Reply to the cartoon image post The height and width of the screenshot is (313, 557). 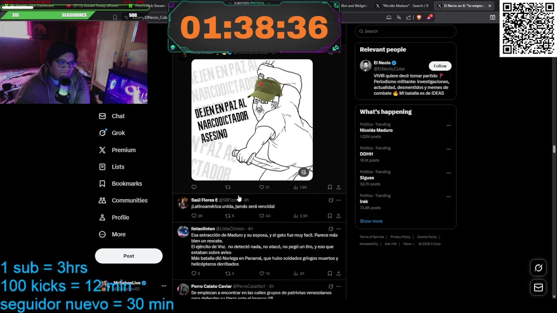tap(194, 187)
